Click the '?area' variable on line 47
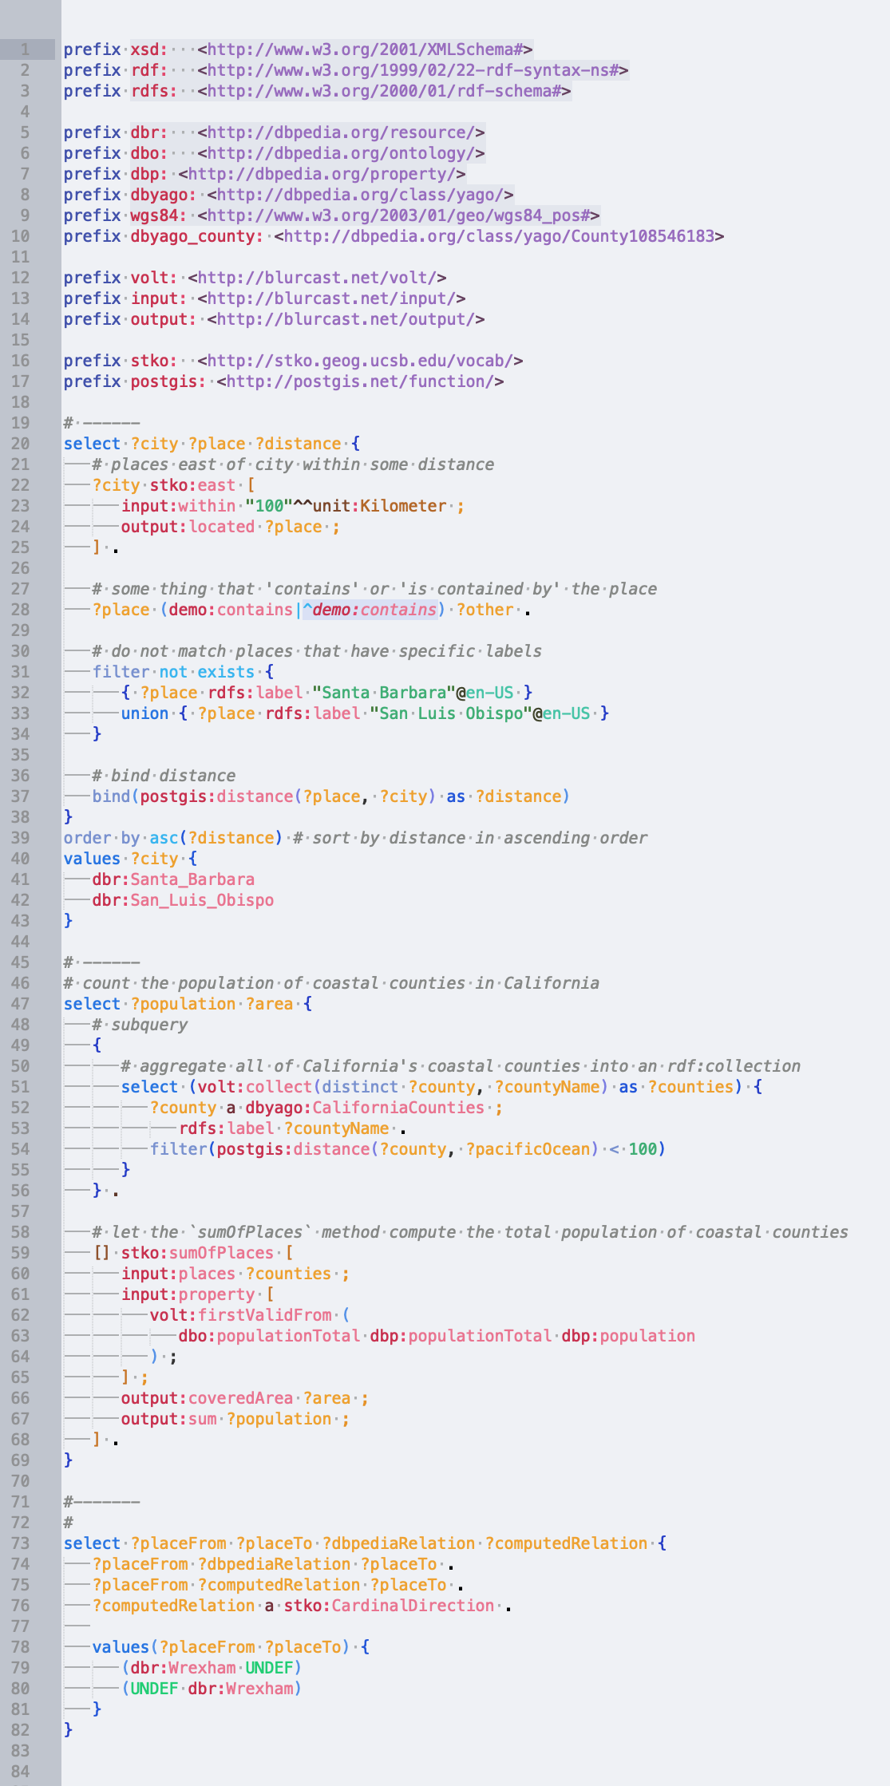The width and height of the screenshot is (890, 1786). 269,1004
